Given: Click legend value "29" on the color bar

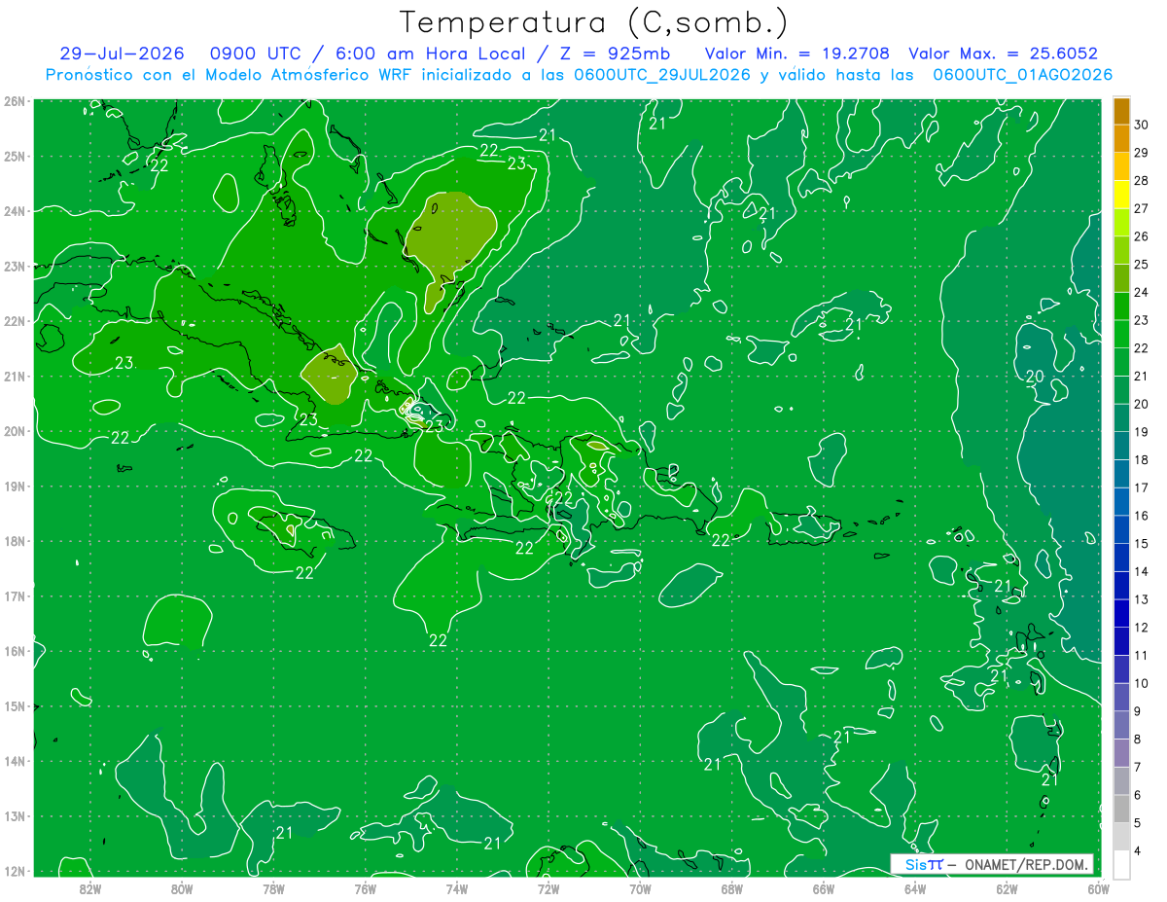Looking at the screenshot, I should pyautogui.click(x=1142, y=153).
